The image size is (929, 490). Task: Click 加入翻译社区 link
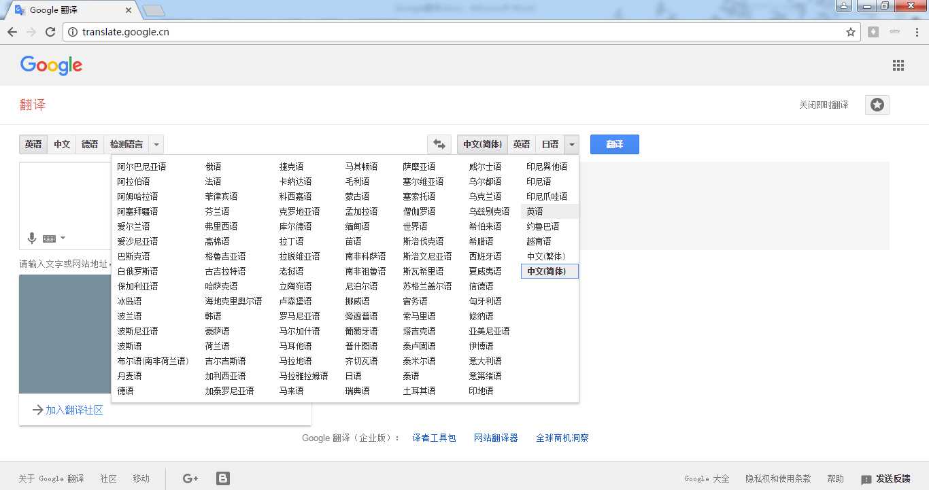click(x=74, y=410)
